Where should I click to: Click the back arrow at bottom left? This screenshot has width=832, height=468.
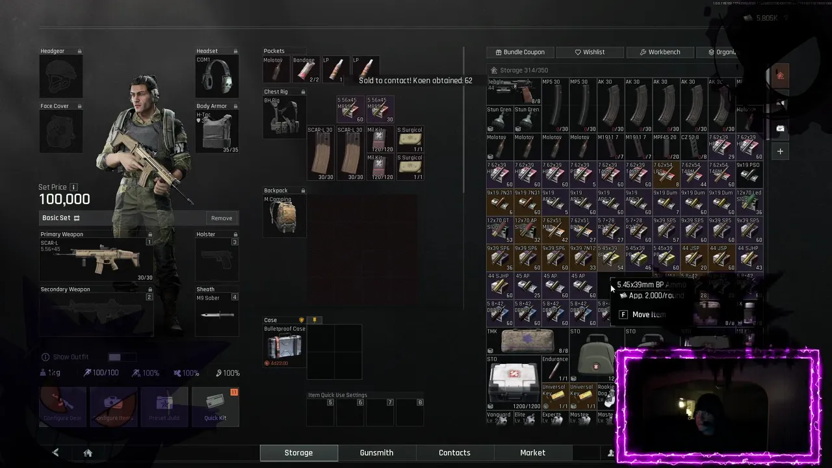coord(55,453)
